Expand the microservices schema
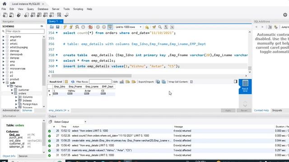Screen dimensions: 289x162 [4, 68]
